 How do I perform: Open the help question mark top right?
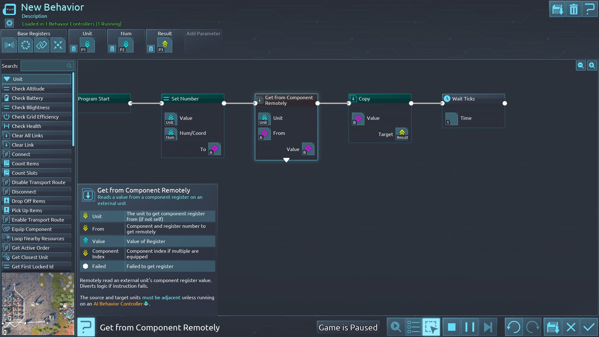pos(590,9)
